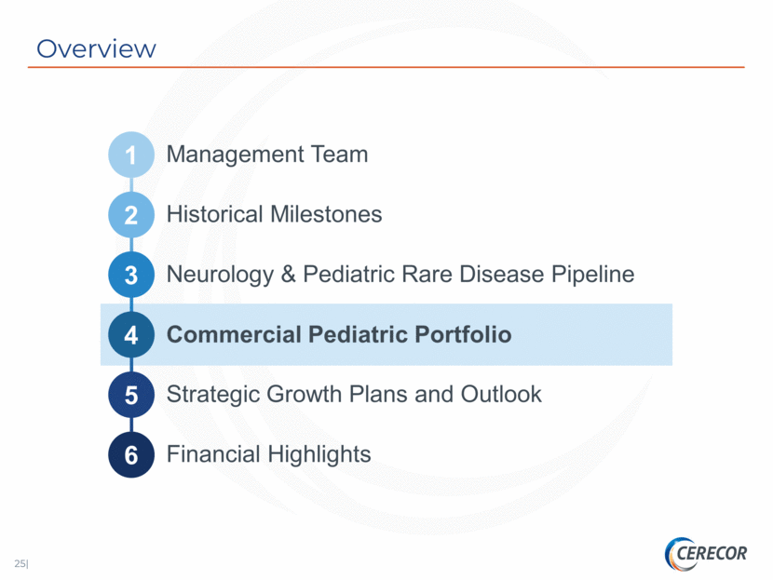Click the number 4 circle icon

click(x=131, y=334)
